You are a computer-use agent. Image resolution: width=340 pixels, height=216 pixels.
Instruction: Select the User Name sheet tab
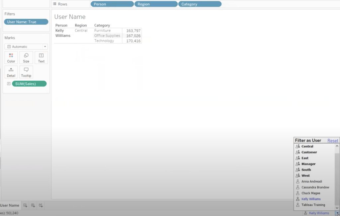(10, 205)
